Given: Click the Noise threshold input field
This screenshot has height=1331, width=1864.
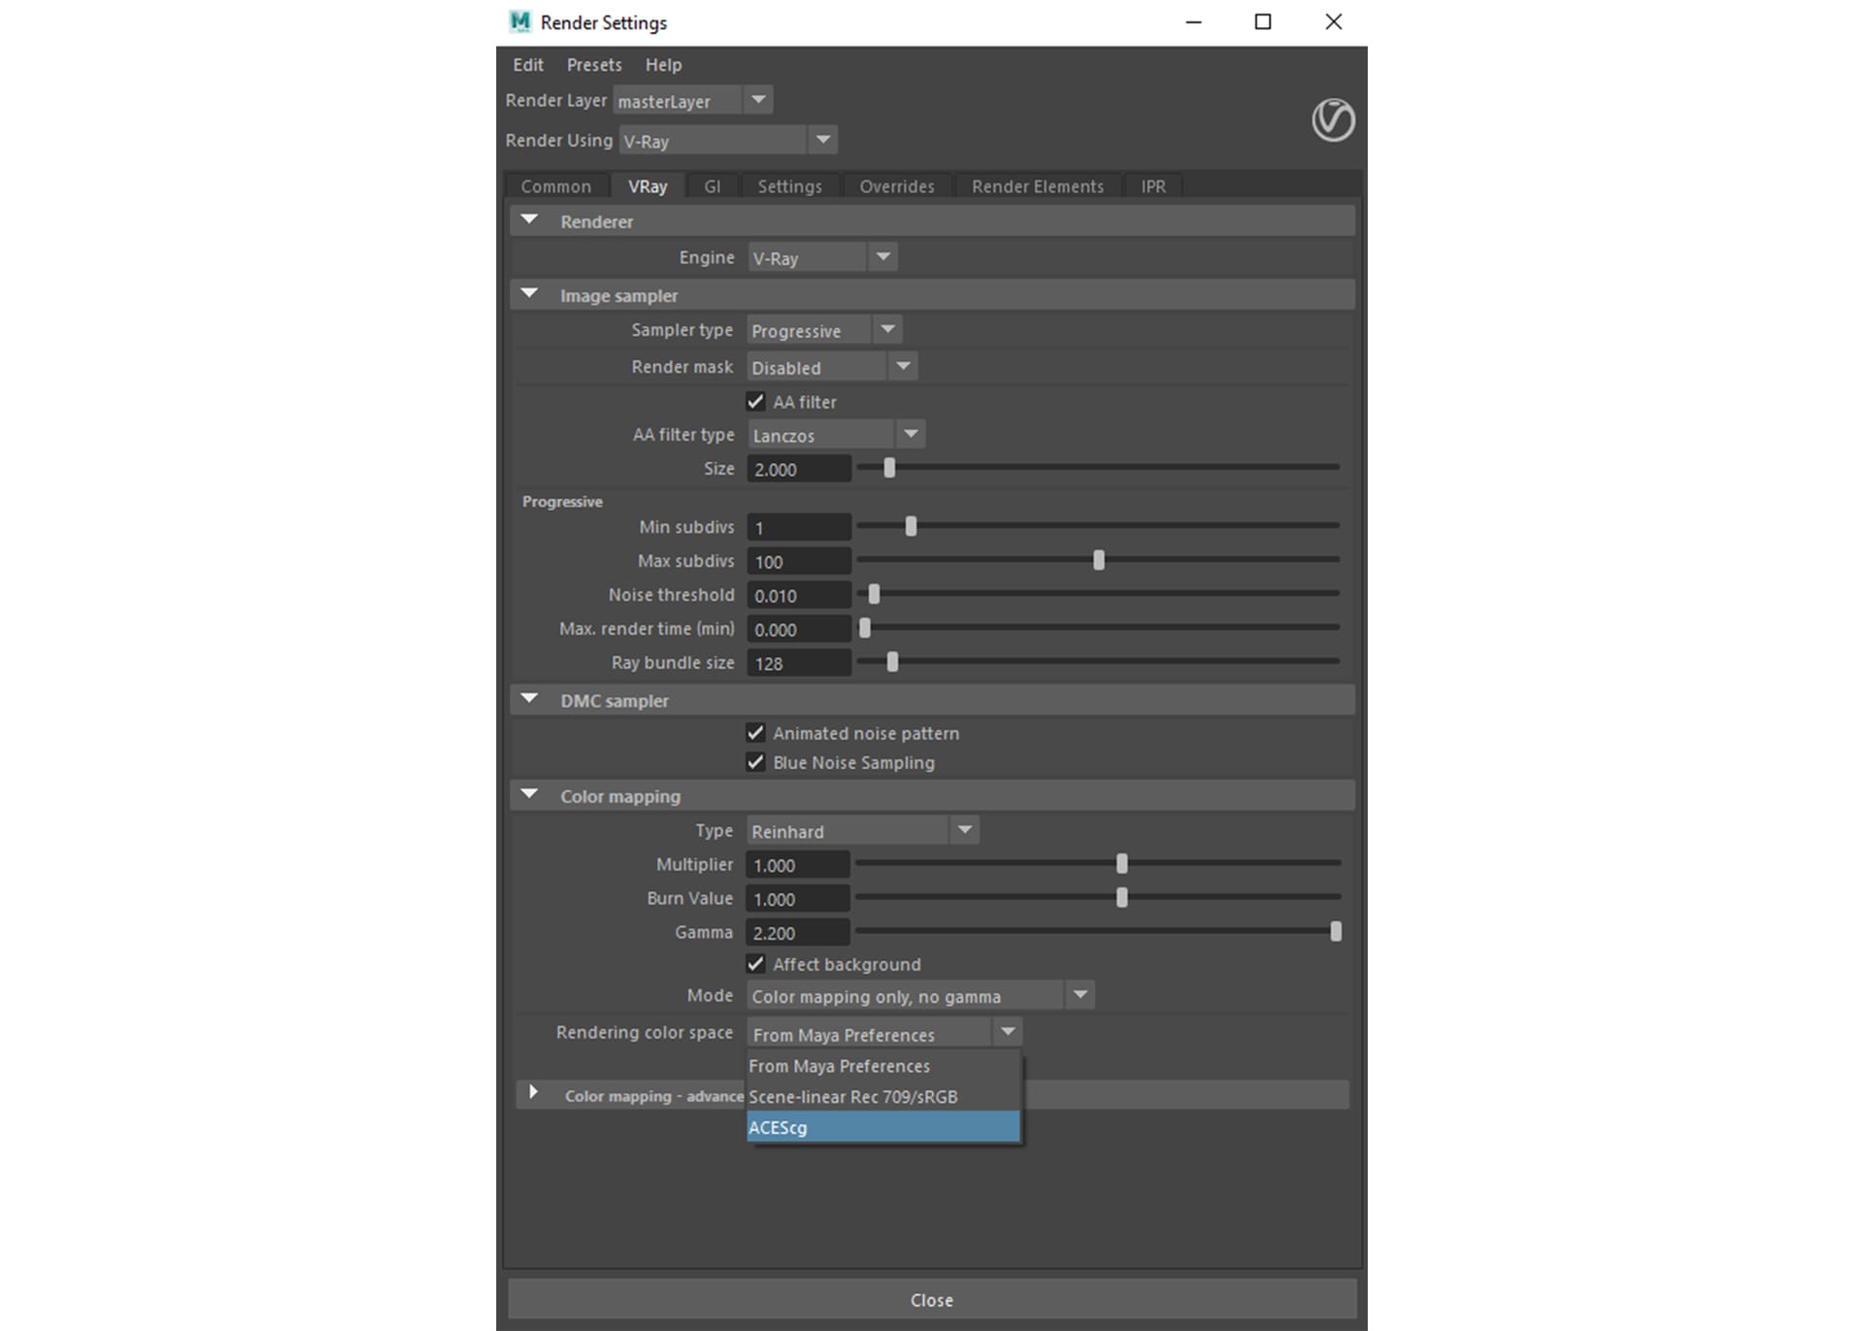Looking at the screenshot, I should 799,595.
